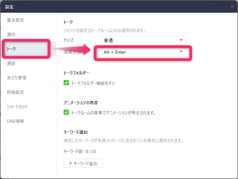Open the サイズ dropdown showing 普通
Viewport: 238px width, 179px height.
(144, 40)
